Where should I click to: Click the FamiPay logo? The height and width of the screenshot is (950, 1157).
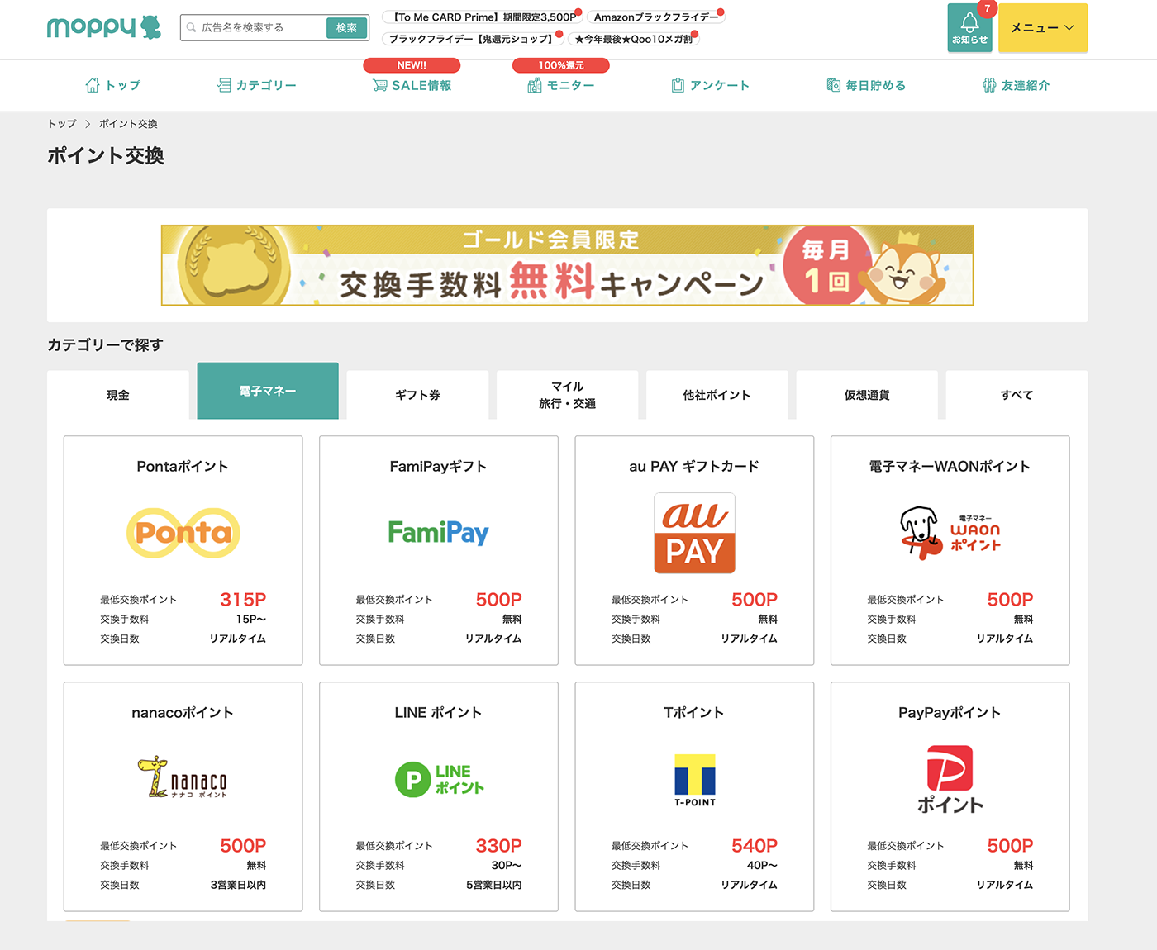click(x=439, y=533)
